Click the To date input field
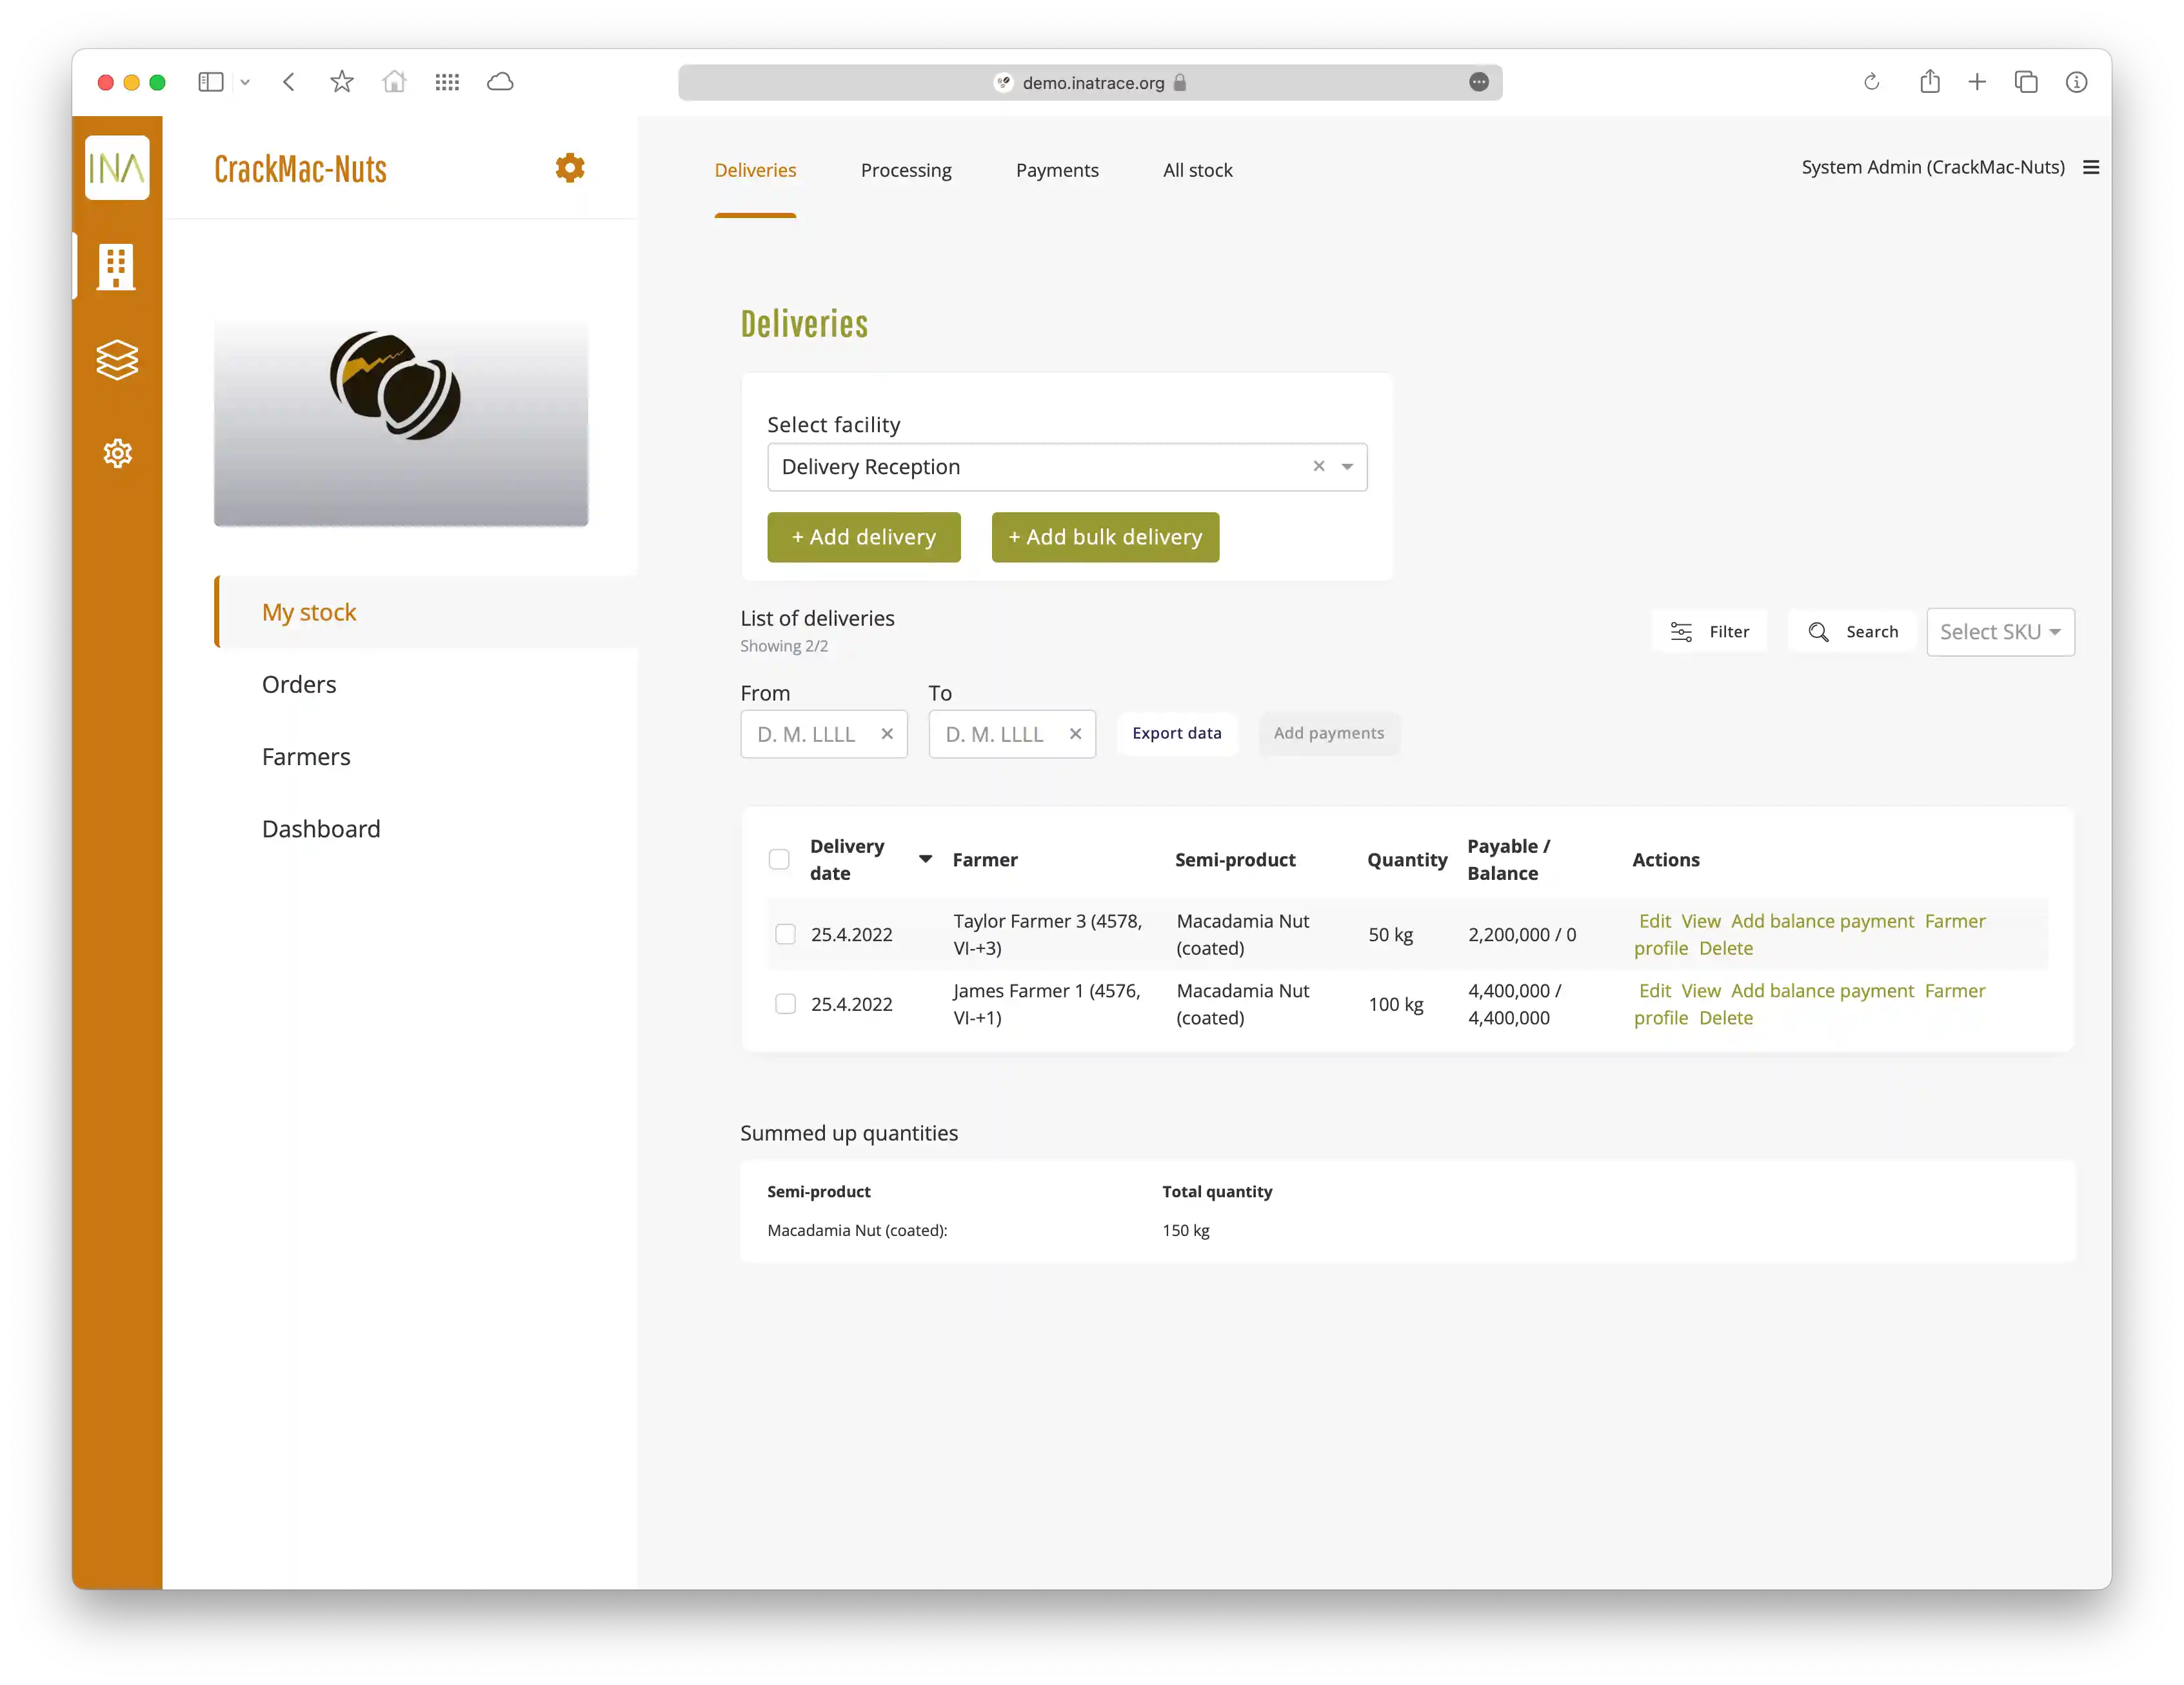Viewport: 2184px width, 1685px height. point(1011,734)
